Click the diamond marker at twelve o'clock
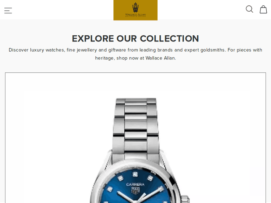The image size is (271, 203). point(135,174)
